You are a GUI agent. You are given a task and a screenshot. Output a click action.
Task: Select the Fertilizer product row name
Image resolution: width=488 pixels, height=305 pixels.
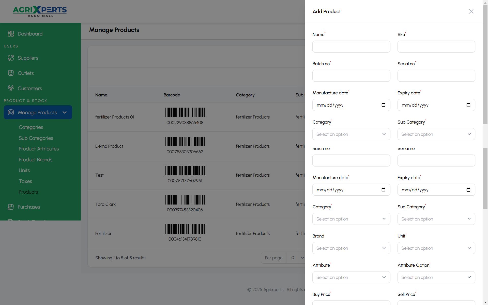103,233
